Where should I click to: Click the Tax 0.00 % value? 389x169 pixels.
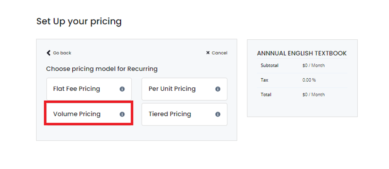click(x=309, y=80)
